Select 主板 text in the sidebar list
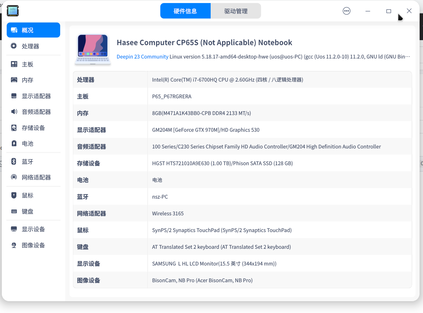Image resolution: width=423 pixels, height=313 pixels. tap(27, 64)
